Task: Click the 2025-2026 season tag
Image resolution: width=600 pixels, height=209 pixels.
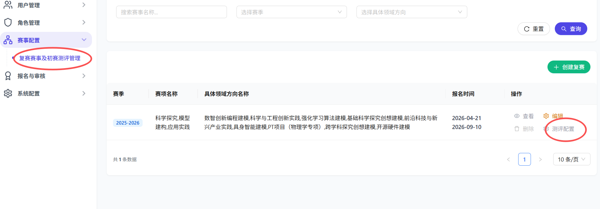Action: point(128,123)
